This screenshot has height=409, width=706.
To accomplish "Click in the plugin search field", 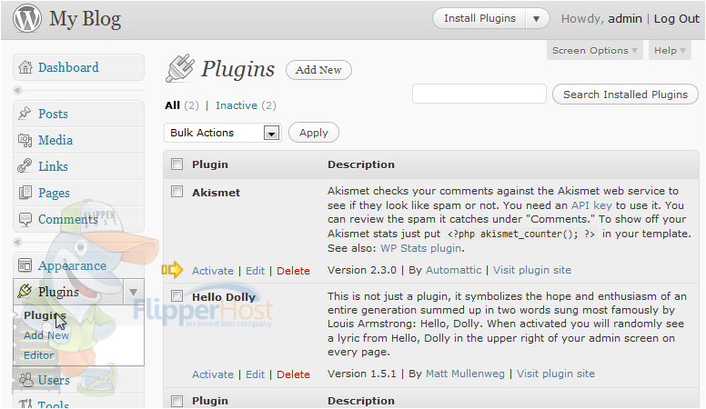I will click(479, 94).
